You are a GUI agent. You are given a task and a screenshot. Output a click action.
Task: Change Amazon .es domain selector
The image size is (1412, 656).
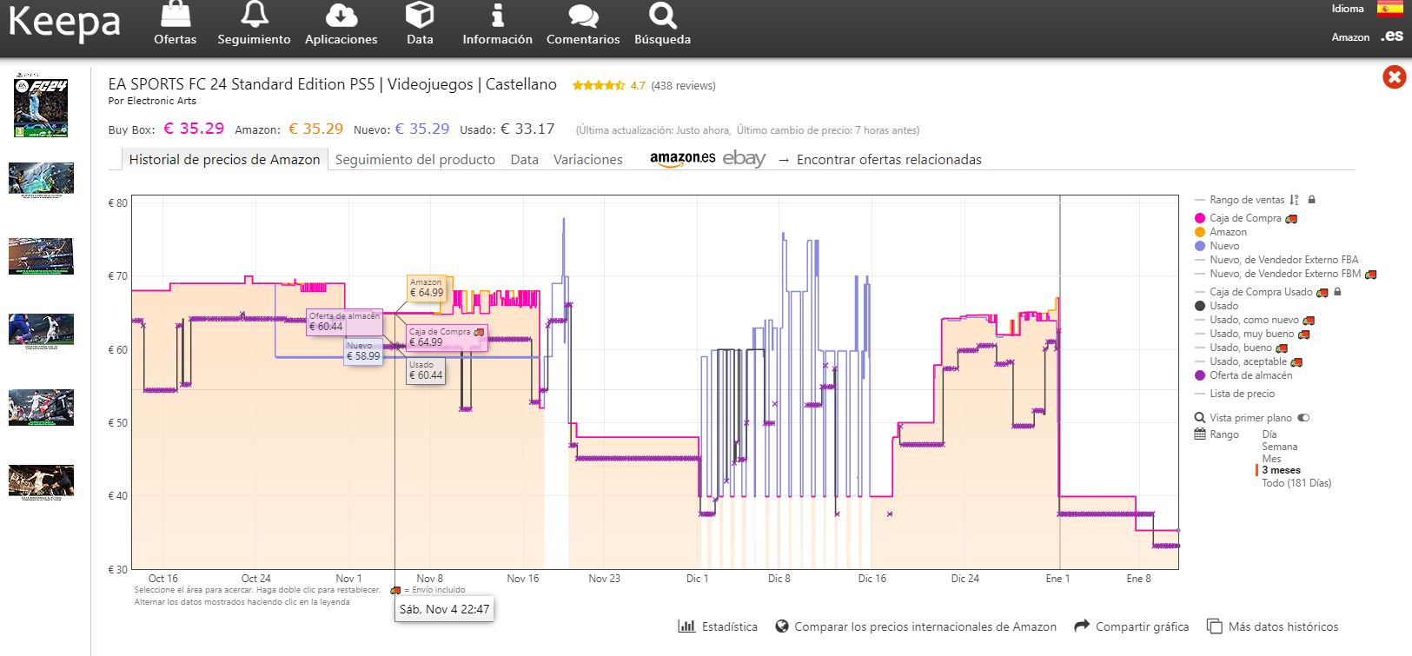pyautogui.click(x=1393, y=36)
